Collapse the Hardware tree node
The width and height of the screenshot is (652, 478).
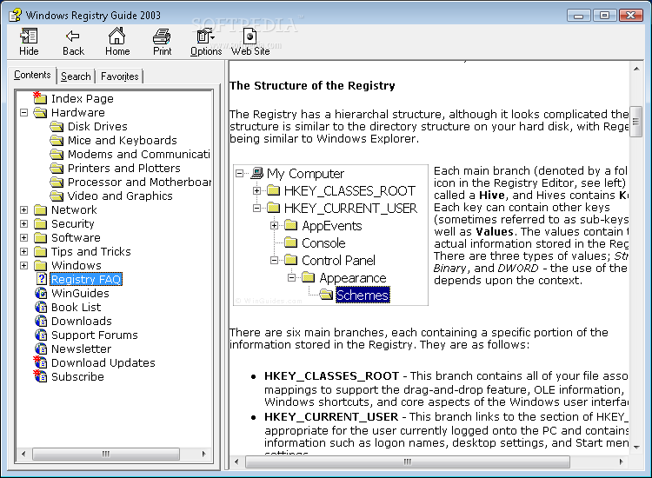click(24, 113)
